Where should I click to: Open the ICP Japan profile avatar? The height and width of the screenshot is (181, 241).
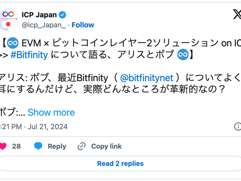point(8,19)
